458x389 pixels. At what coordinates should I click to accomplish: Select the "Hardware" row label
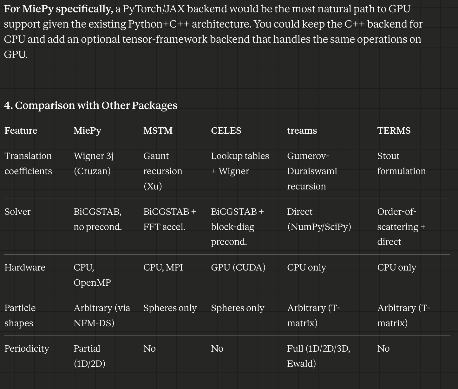(x=25, y=267)
